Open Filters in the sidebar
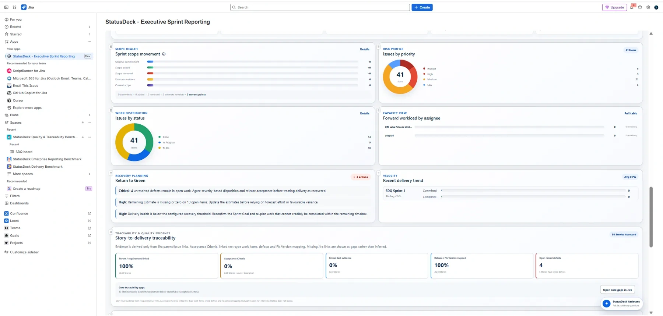Screen dimensions: 663x316 click(x=15, y=196)
